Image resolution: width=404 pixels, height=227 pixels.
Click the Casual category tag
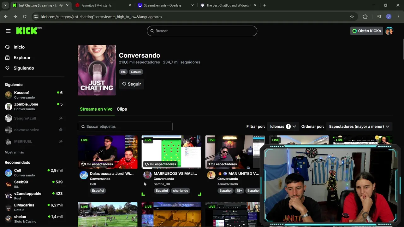pyautogui.click(x=136, y=72)
